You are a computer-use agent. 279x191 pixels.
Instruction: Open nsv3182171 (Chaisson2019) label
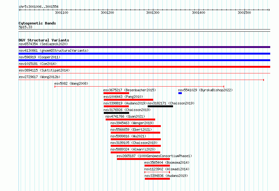171,103
